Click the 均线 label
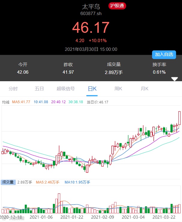This screenshot has height=222, width=182. pyautogui.click(x=6, y=102)
